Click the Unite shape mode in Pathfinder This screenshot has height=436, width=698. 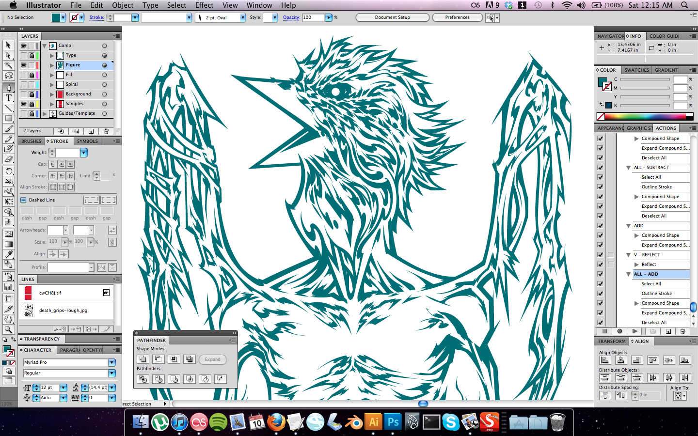tap(143, 359)
